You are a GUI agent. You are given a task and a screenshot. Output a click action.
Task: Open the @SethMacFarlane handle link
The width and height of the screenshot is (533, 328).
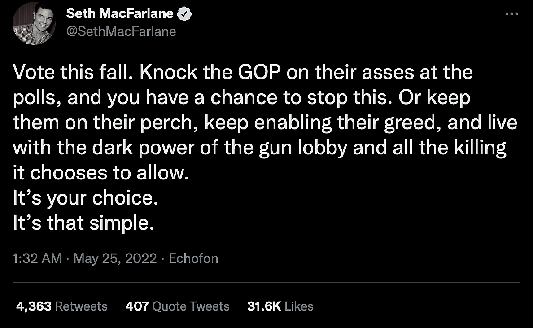[x=121, y=31]
